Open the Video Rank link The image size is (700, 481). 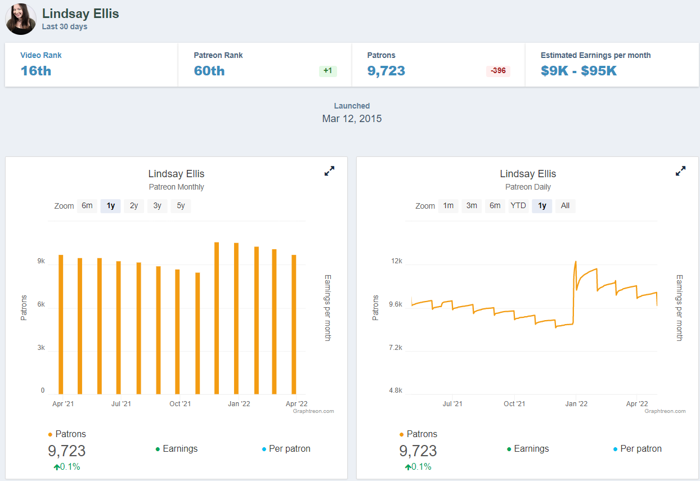coord(41,56)
